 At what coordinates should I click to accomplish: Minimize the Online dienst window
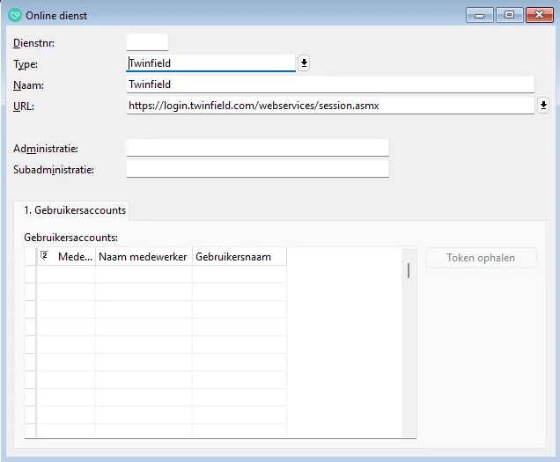[x=480, y=15]
